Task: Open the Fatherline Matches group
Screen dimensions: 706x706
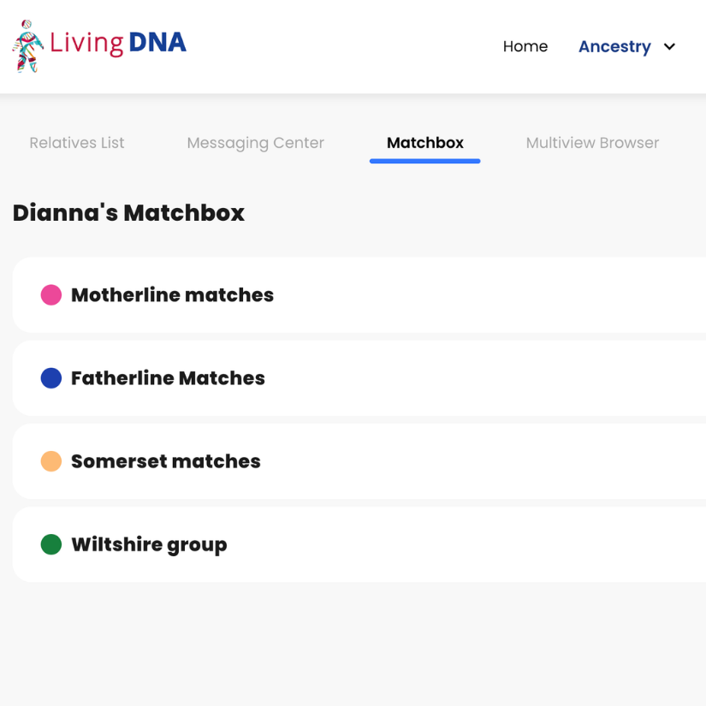Action: pos(168,377)
